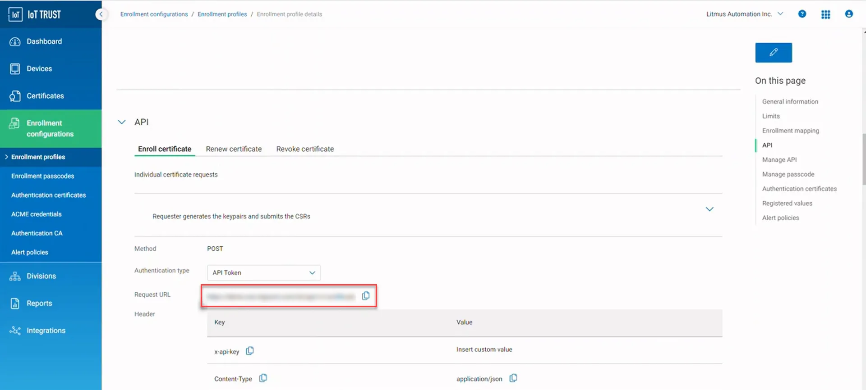This screenshot has height=390, width=866.
Task: Go to Enrollment profiles breadcrumb
Action: 222,14
